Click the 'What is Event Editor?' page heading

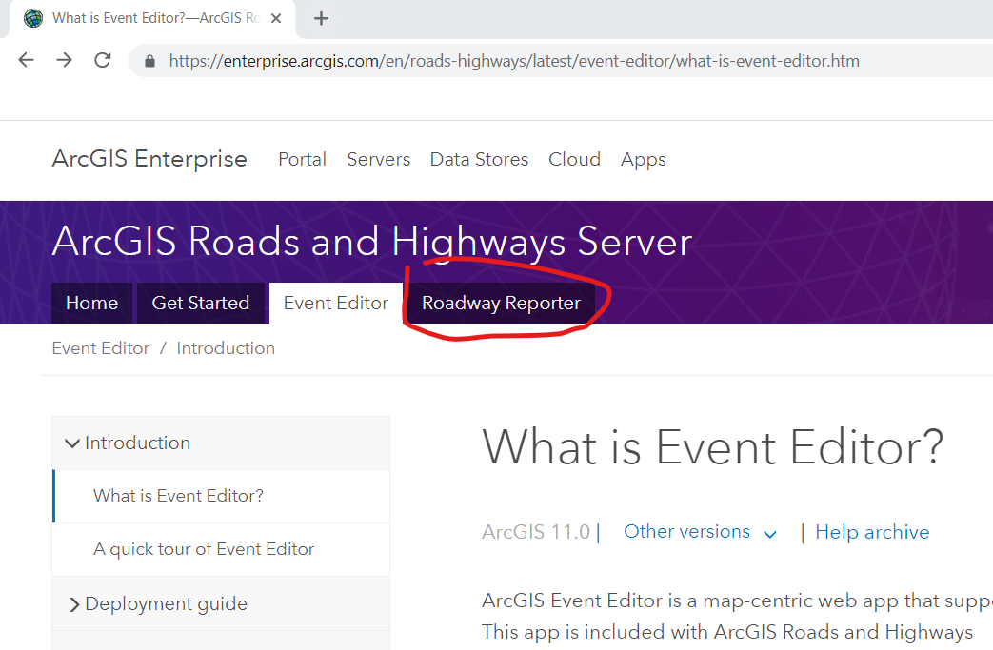pos(713,447)
